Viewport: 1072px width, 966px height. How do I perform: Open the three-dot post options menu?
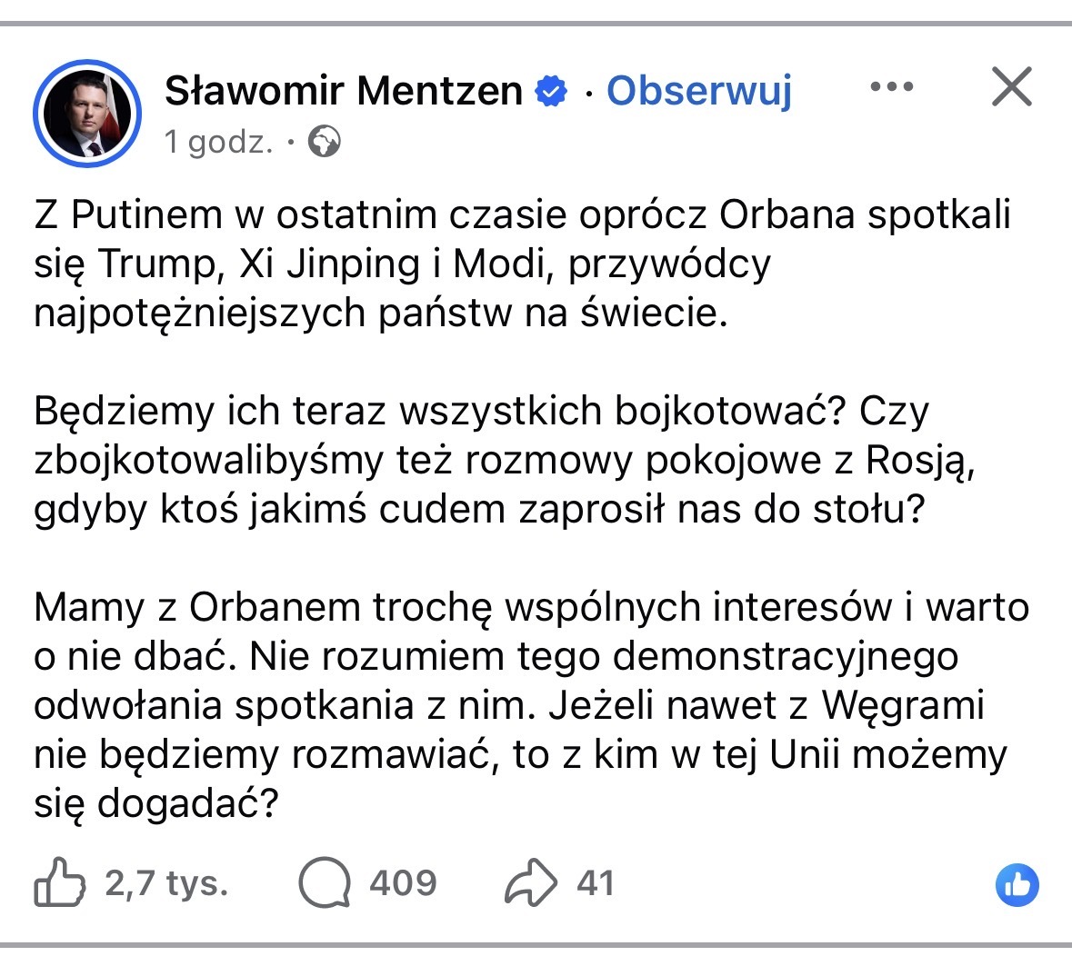click(891, 87)
